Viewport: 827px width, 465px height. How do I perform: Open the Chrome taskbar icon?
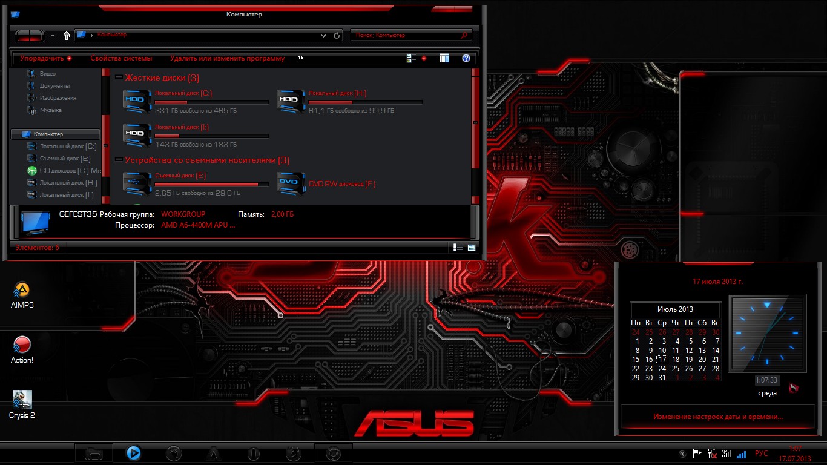pos(333,453)
